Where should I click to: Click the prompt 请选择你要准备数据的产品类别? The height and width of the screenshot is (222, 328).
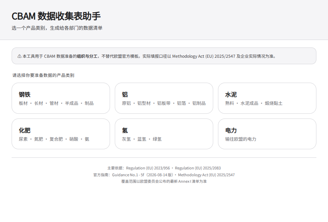pos(43,75)
